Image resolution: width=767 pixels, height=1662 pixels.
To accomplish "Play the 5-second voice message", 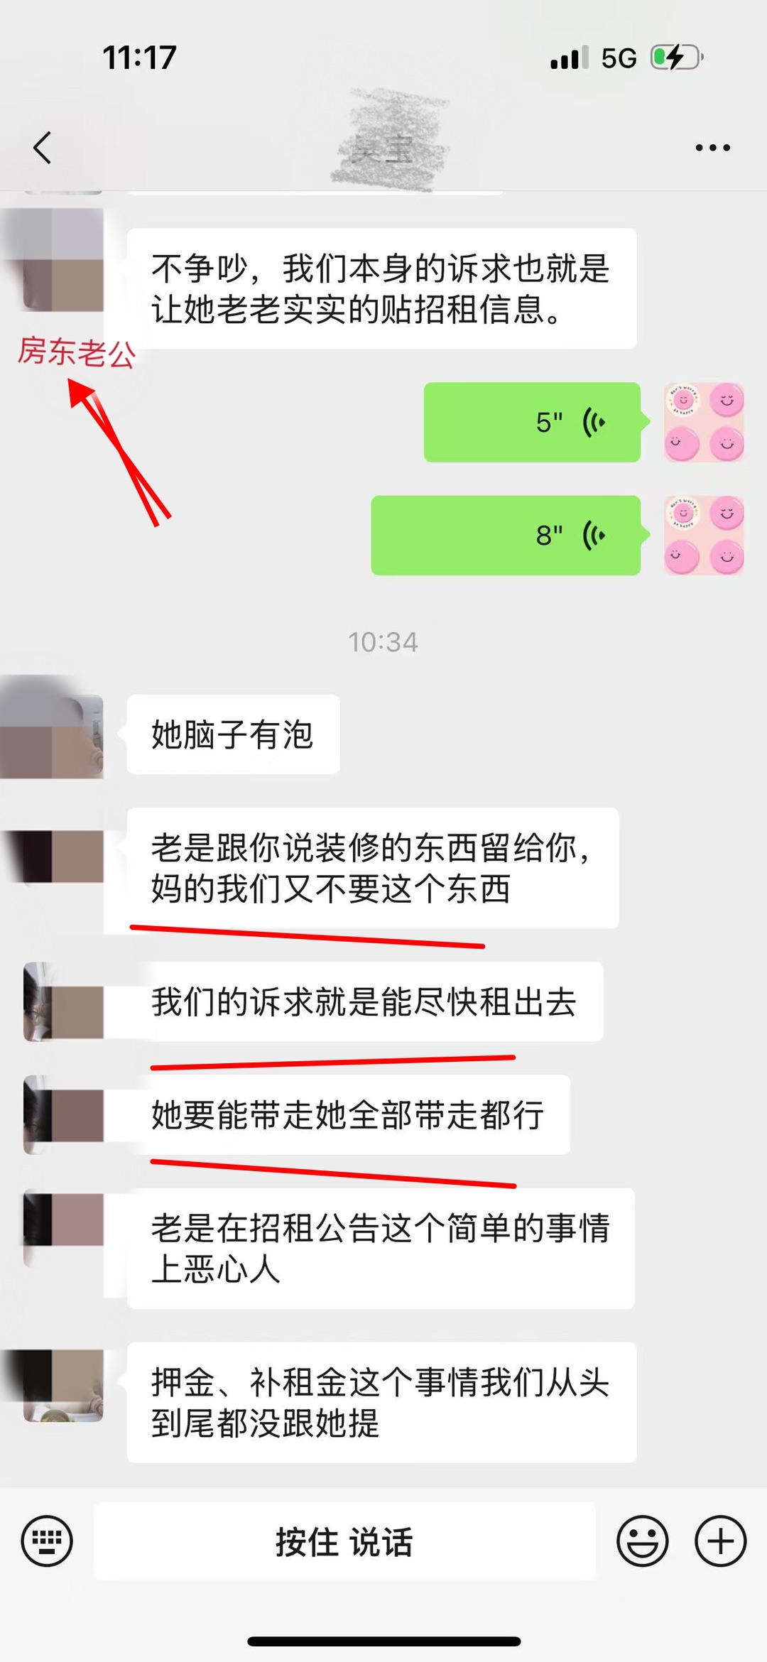I will (x=533, y=423).
